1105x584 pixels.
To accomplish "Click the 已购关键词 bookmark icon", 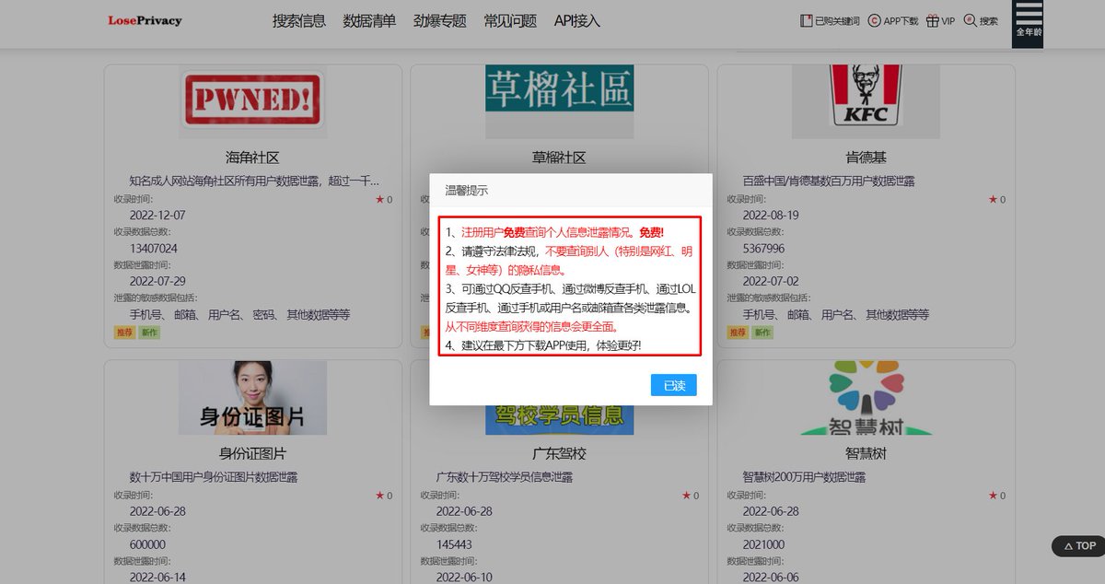I will pos(807,20).
